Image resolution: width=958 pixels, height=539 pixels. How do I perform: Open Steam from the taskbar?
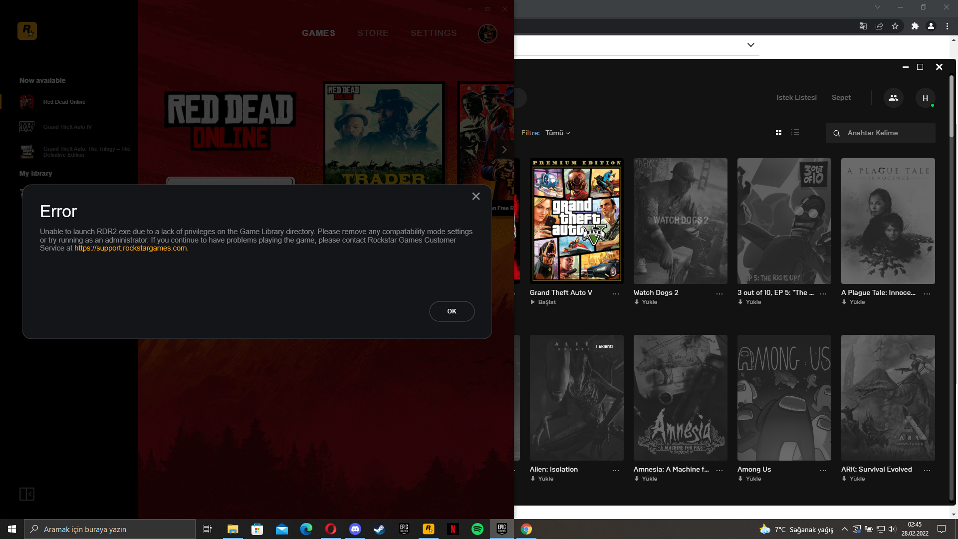point(379,529)
